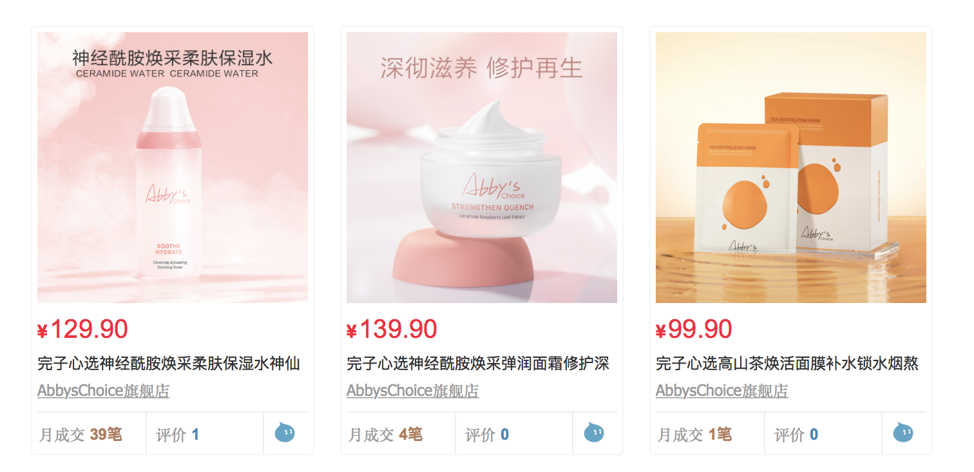Contact seller via chat icon on tea mask

click(x=903, y=433)
